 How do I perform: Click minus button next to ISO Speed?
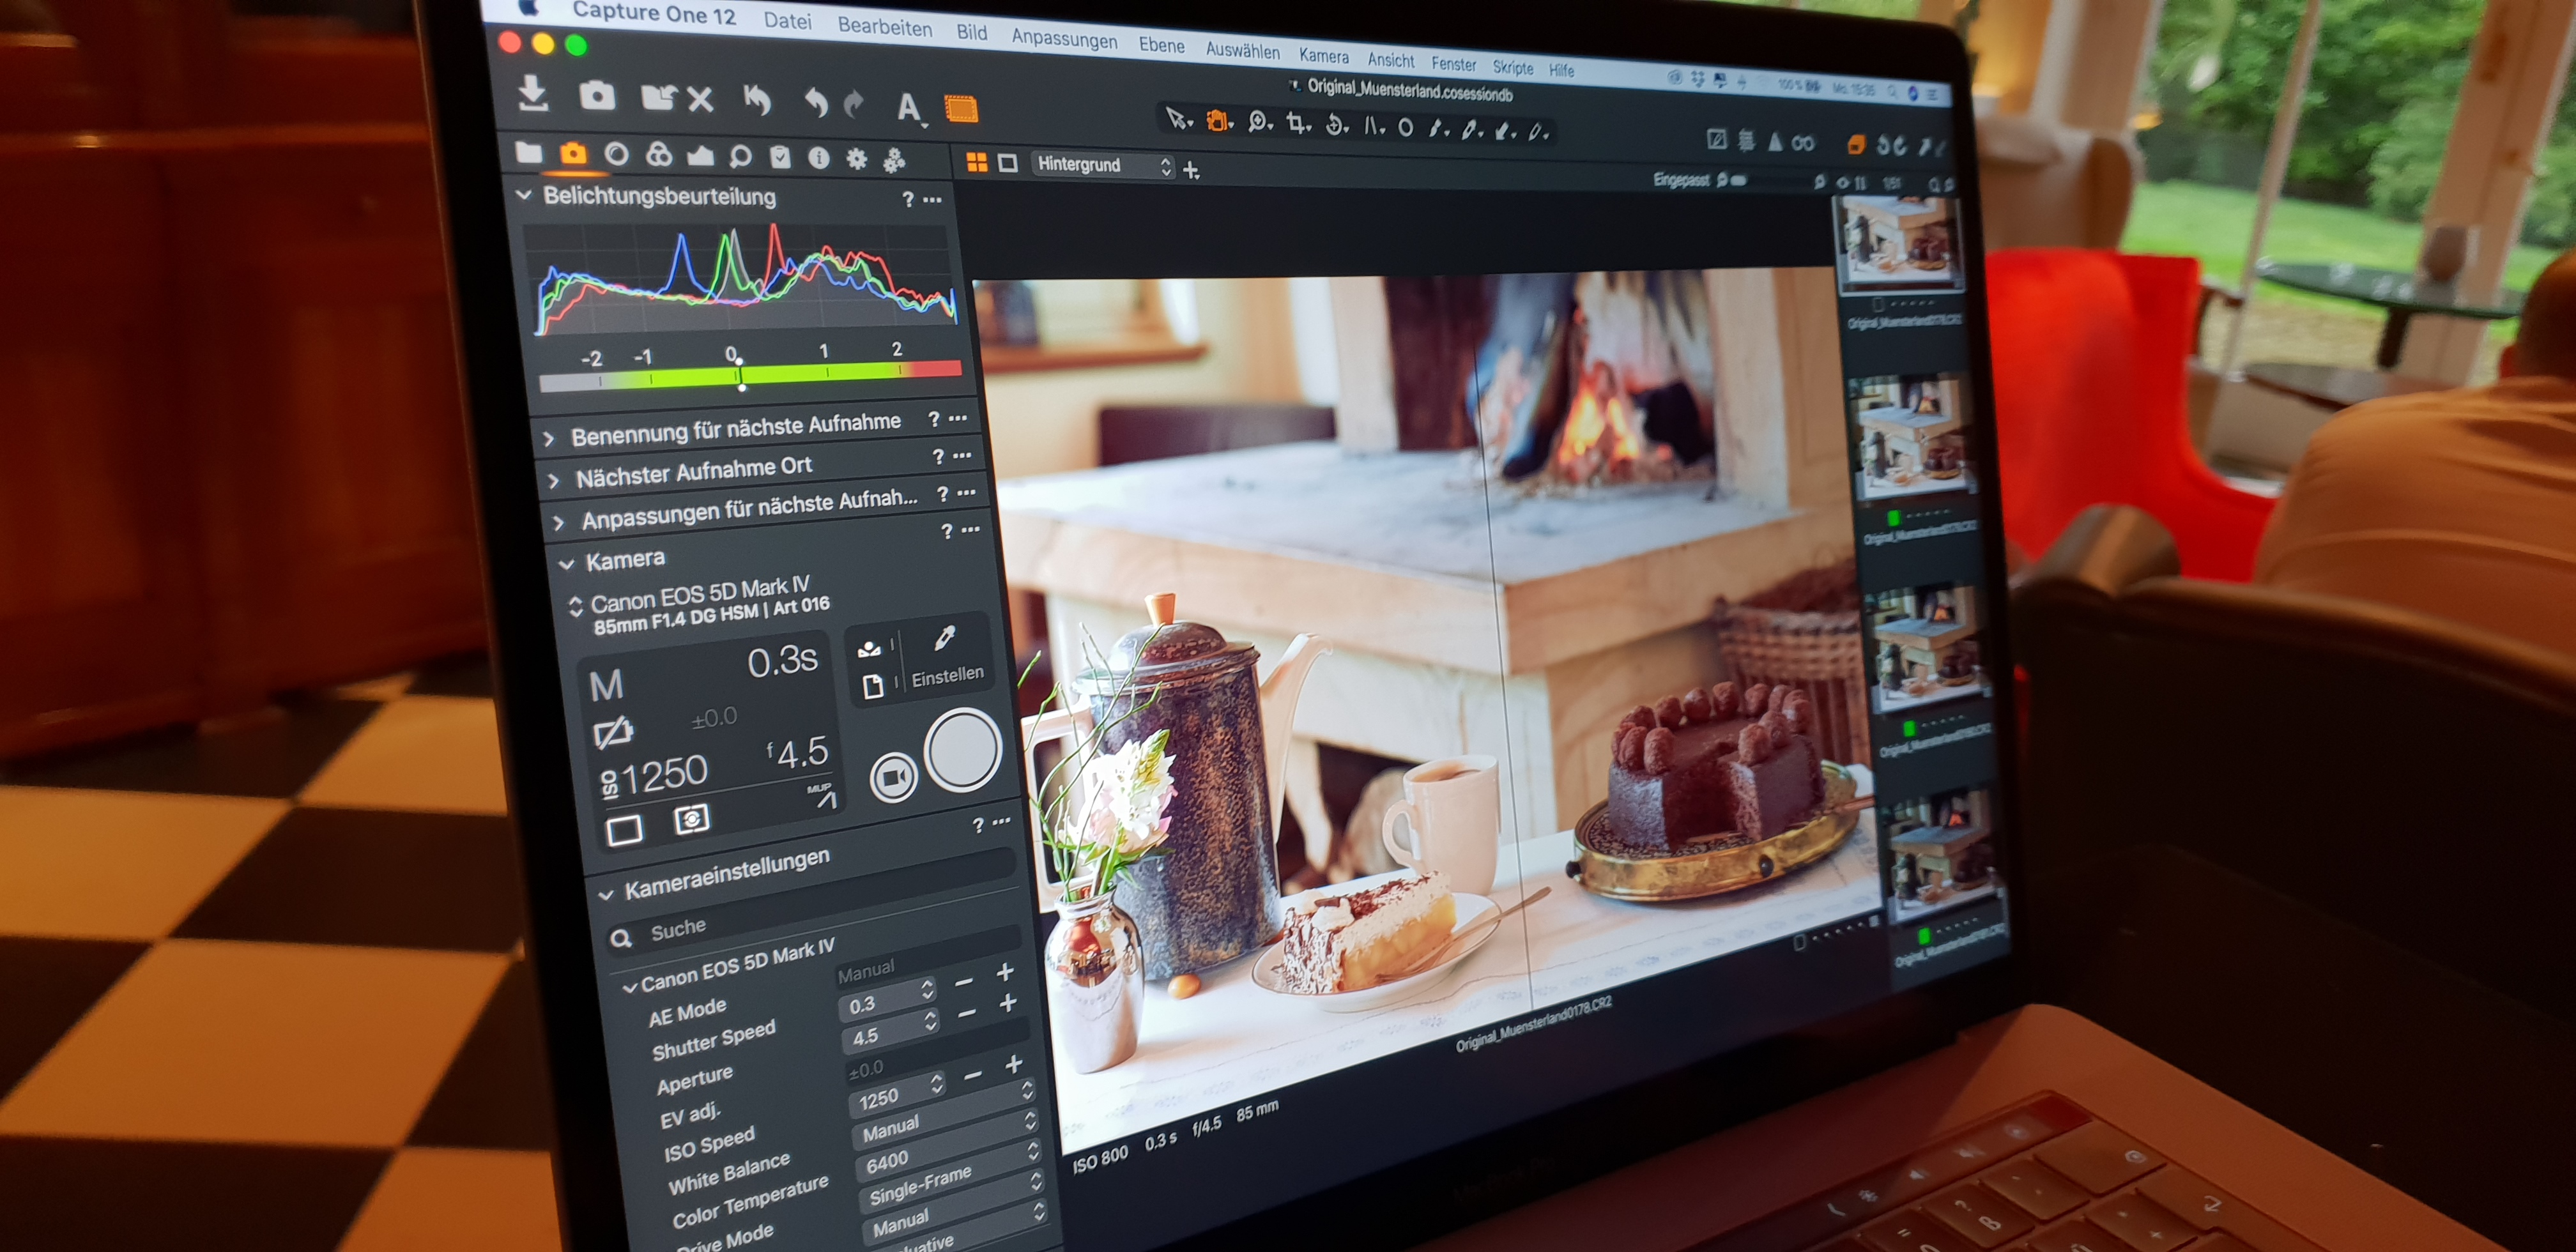972,1075
